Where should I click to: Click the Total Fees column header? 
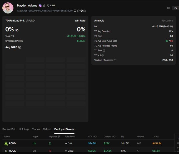pyautogui.click(x=70, y=137)
